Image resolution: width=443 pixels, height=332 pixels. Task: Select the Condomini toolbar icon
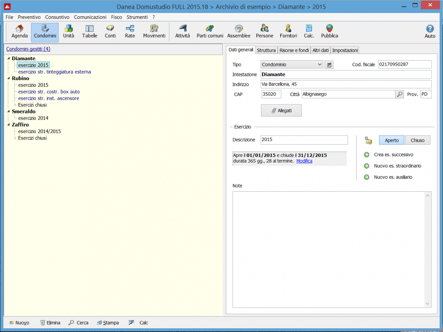45,32
